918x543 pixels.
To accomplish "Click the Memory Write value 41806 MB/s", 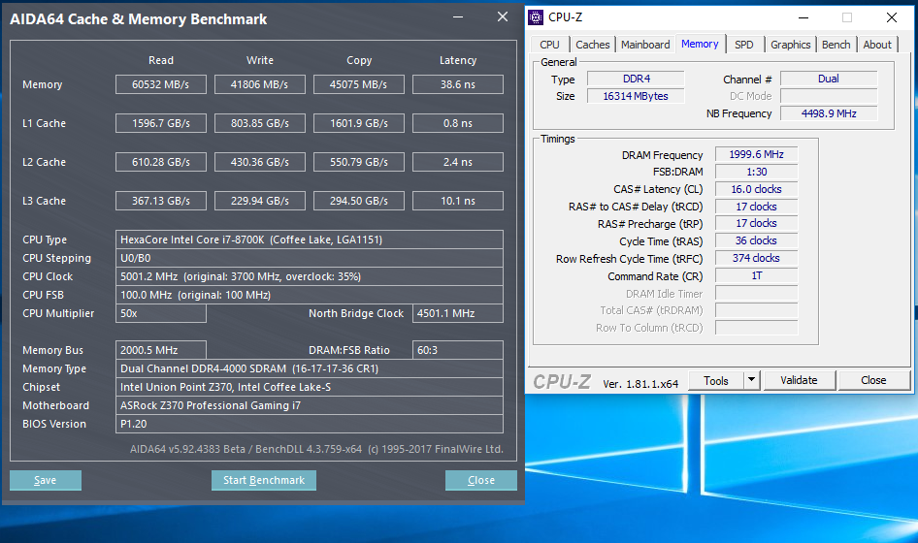I will pyautogui.click(x=260, y=84).
